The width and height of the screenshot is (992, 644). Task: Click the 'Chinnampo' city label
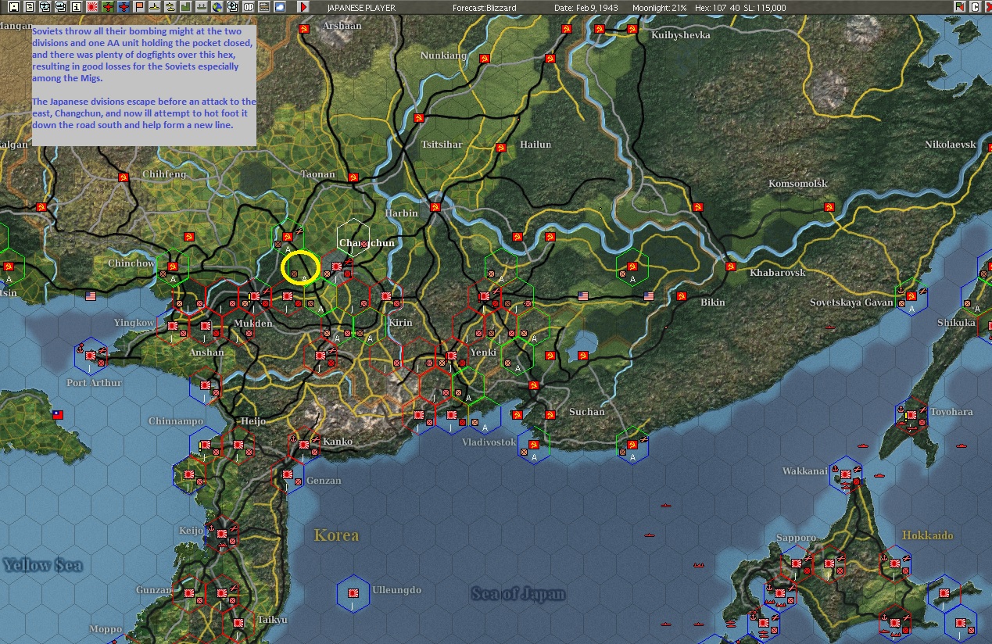(176, 421)
